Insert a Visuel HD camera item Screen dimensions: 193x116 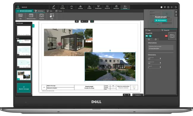click(42, 16)
